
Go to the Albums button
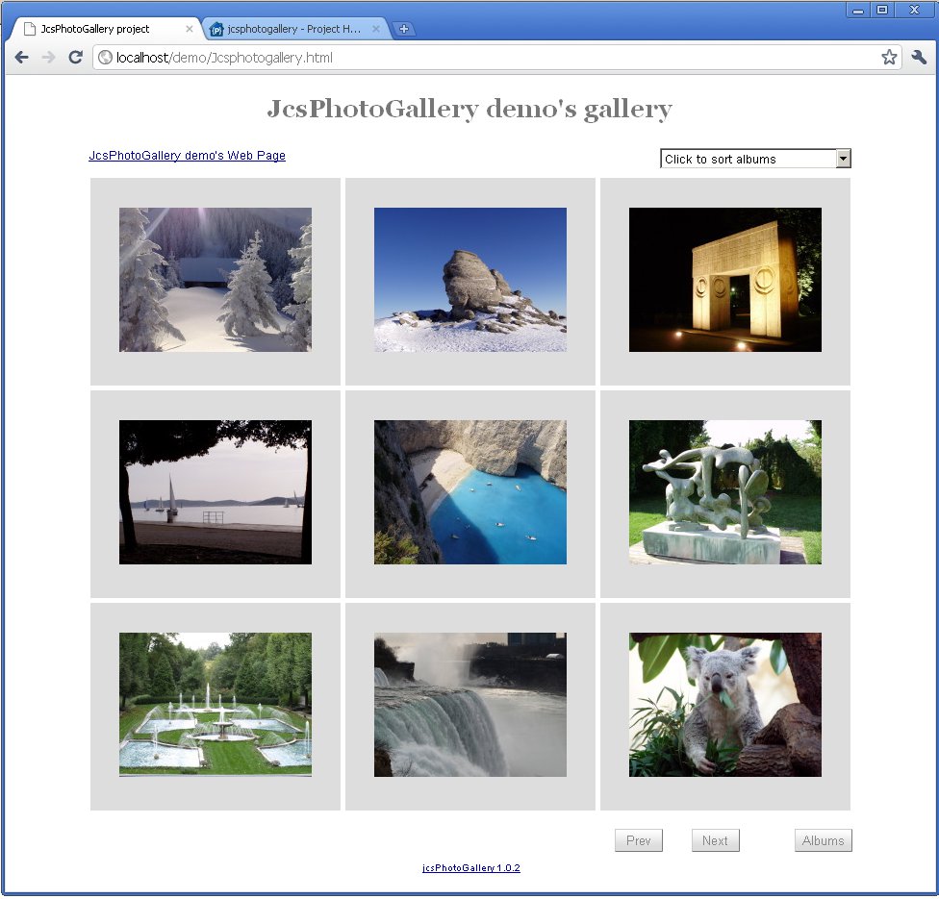(823, 840)
